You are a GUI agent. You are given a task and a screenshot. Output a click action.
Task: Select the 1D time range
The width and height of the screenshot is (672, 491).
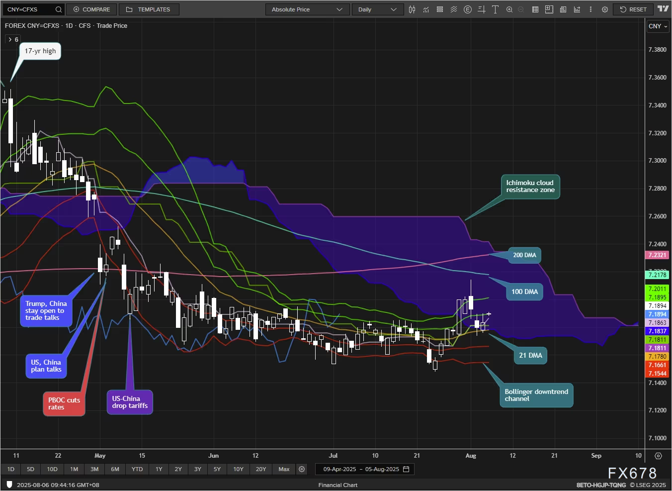11,469
